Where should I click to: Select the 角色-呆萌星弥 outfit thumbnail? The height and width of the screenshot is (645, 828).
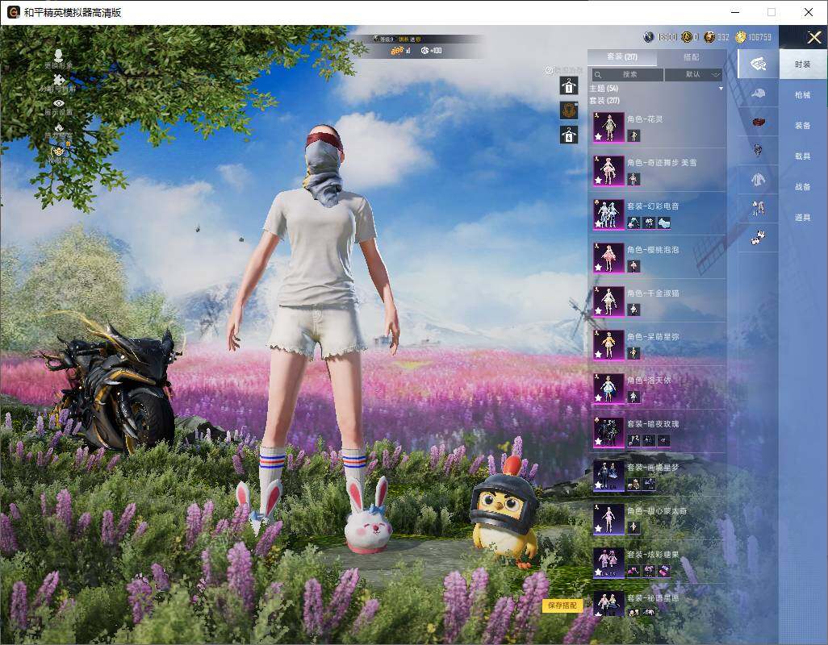coord(608,345)
